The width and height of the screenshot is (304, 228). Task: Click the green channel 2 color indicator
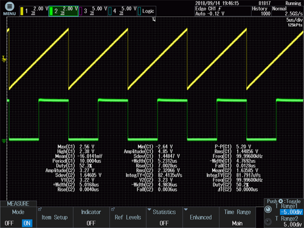(x=51, y=11)
